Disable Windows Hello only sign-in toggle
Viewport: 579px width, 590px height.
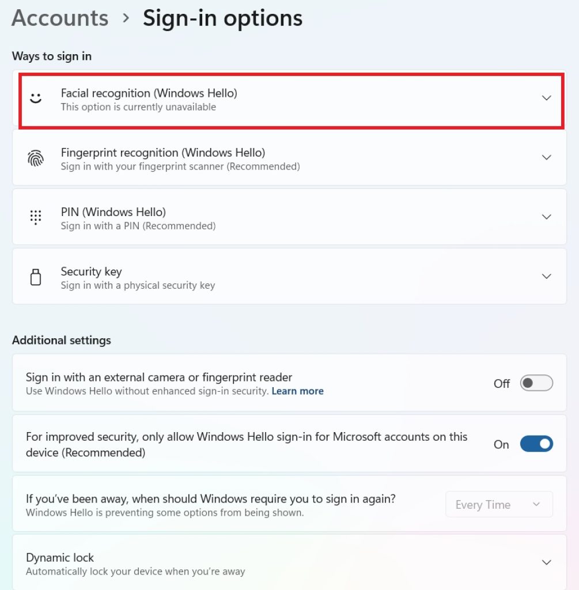536,444
